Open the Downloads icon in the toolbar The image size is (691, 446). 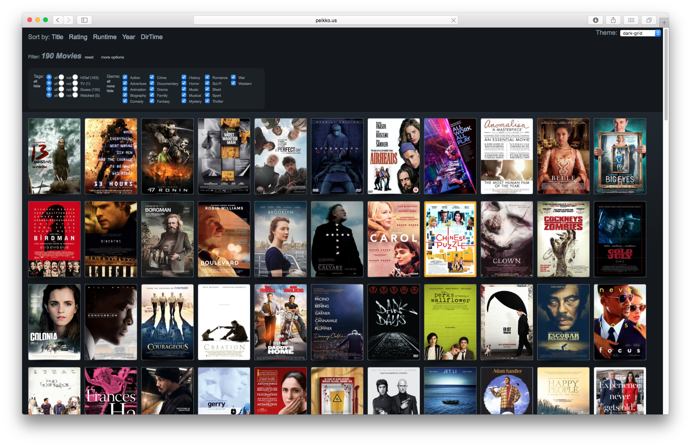click(595, 20)
